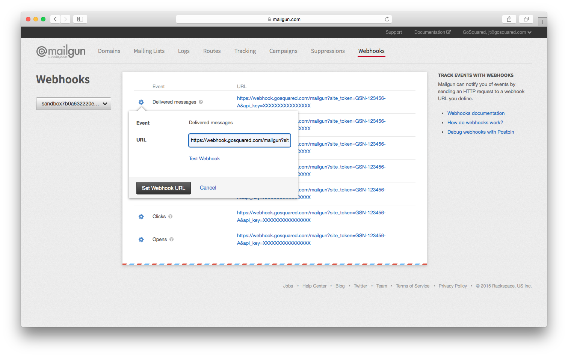Open the Clicks webhook URL link

pos(311,216)
